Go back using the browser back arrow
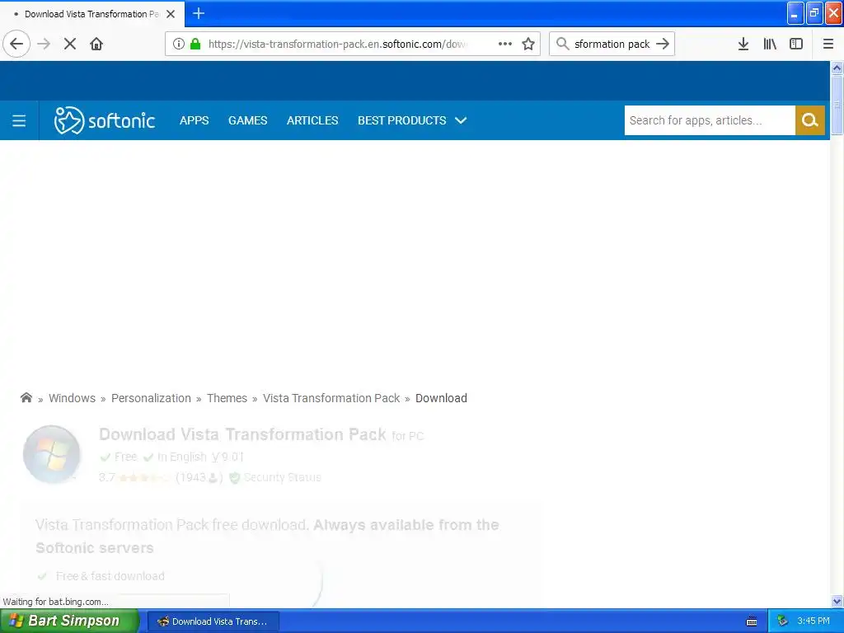 (16, 44)
